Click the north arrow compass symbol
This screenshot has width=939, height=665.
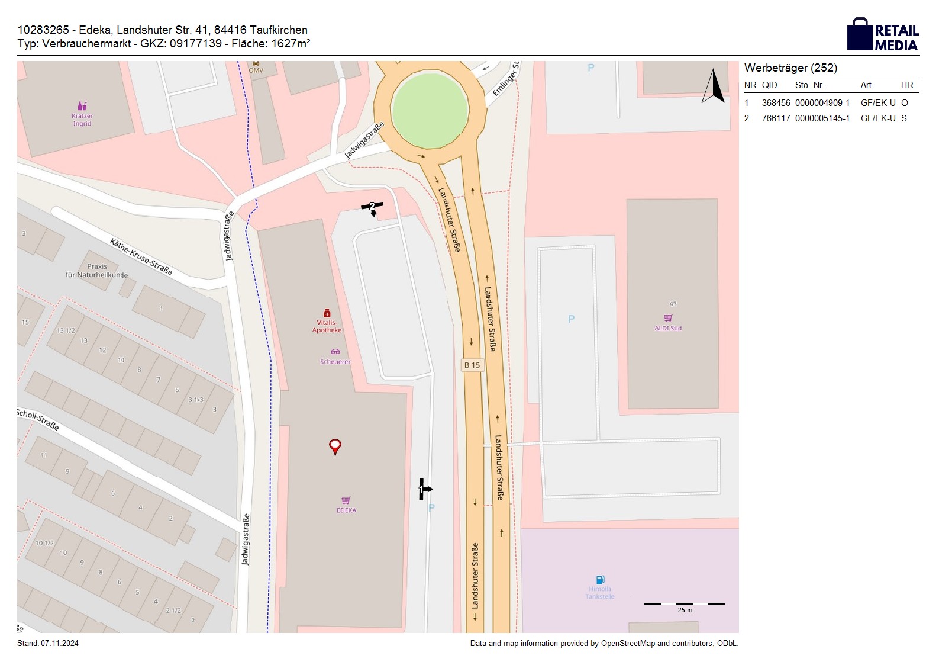tap(714, 87)
